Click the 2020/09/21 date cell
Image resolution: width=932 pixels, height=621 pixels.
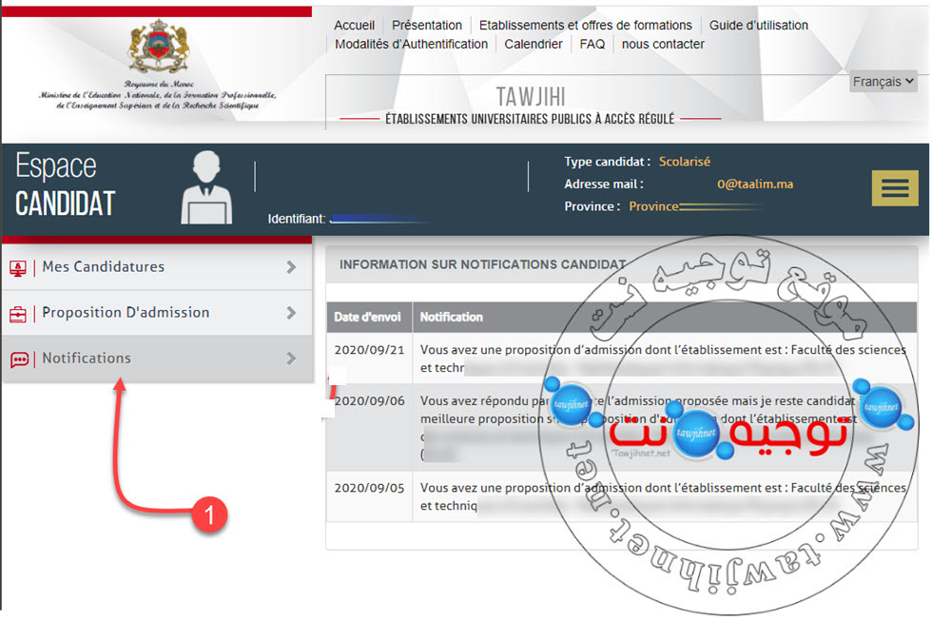tap(369, 350)
